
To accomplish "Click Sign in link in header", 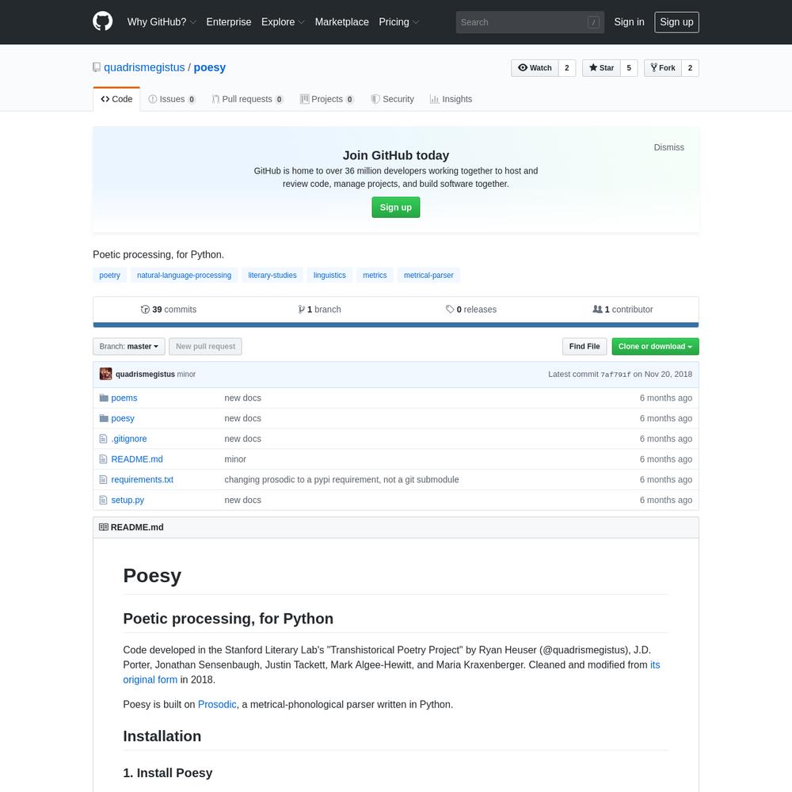I will tap(629, 22).
